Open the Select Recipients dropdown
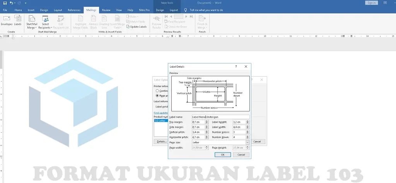 tap(46, 22)
